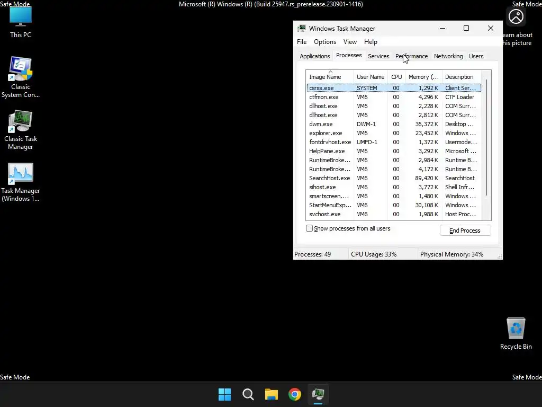Switch to the Users tab
The width and height of the screenshot is (542, 407).
click(x=476, y=56)
